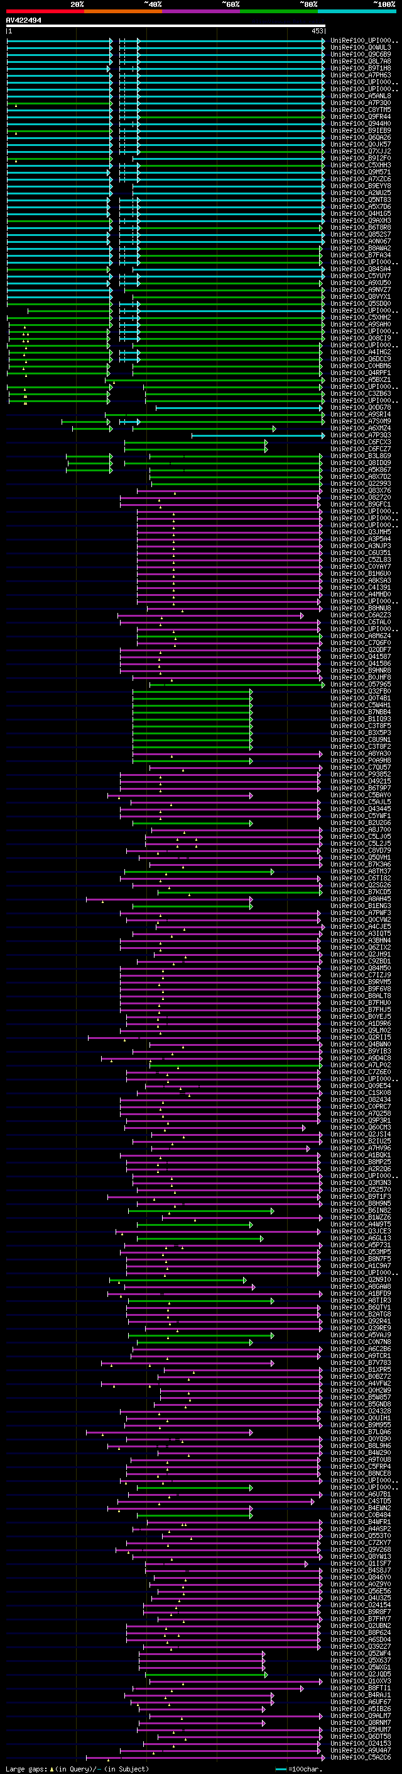Open hit UniRef100_A7PH63
The image size is (402, 1774).
[x=361, y=75]
